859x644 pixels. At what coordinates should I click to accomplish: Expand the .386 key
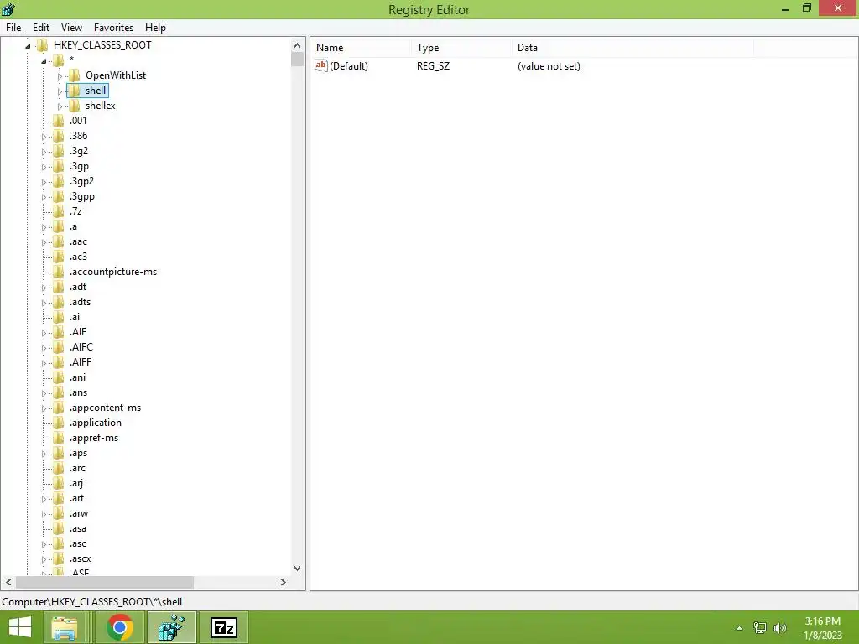click(x=44, y=137)
